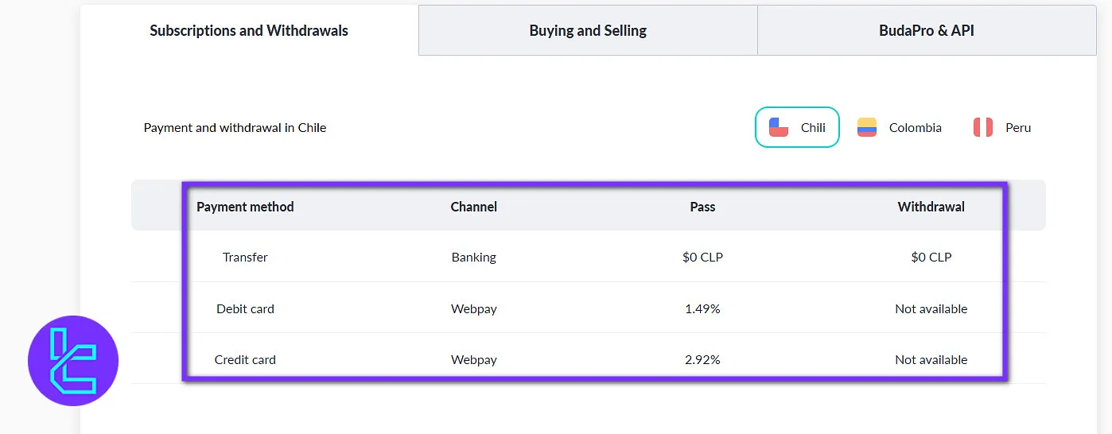Viewport: 1112px width, 434px height.
Task: Click the Payment method column header
Action: pos(245,207)
